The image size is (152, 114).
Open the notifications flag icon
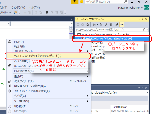75,2
